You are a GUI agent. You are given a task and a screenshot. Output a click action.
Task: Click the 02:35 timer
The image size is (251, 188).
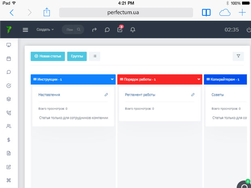(232, 30)
